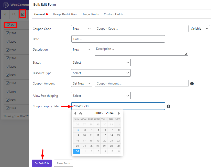
Task: Uncheck coupon row 2491
Action: point(8,92)
